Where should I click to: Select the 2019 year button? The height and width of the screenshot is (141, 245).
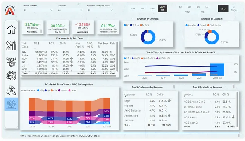pyautogui.click(x=133, y=8)
